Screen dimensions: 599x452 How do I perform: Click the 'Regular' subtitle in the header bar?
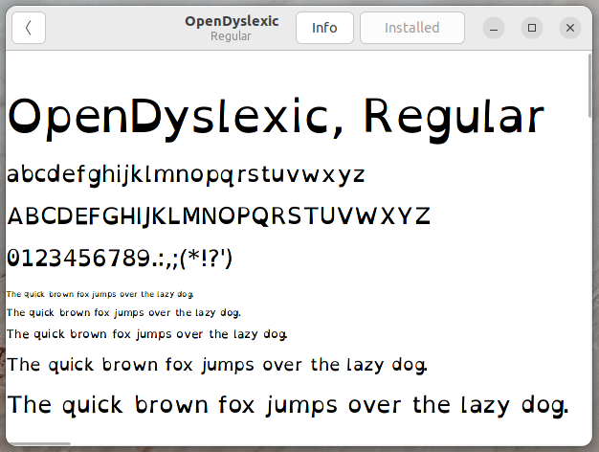[231, 36]
